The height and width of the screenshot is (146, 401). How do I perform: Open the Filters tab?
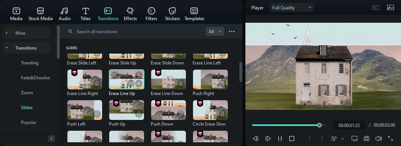point(151,14)
